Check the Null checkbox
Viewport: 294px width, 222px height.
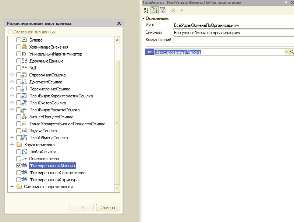[x=18, y=68]
